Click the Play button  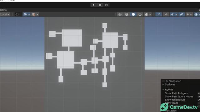coord(93,5)
